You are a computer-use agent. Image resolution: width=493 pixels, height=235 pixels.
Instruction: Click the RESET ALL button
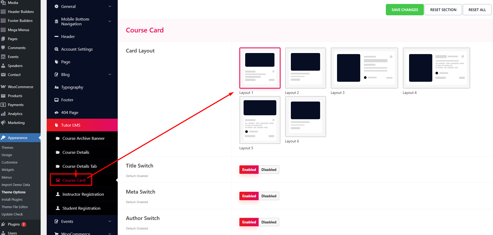tap(477, 10)
